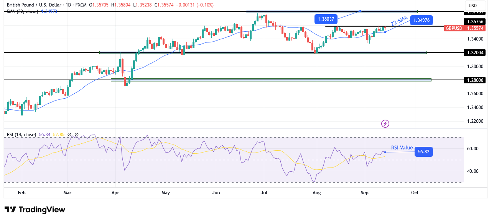Image resolution: width=489 pixels, height=221 pixels.
Task: Toggle the RSI (14, close) indicator visibility
Action: click(x=21, y=135)
